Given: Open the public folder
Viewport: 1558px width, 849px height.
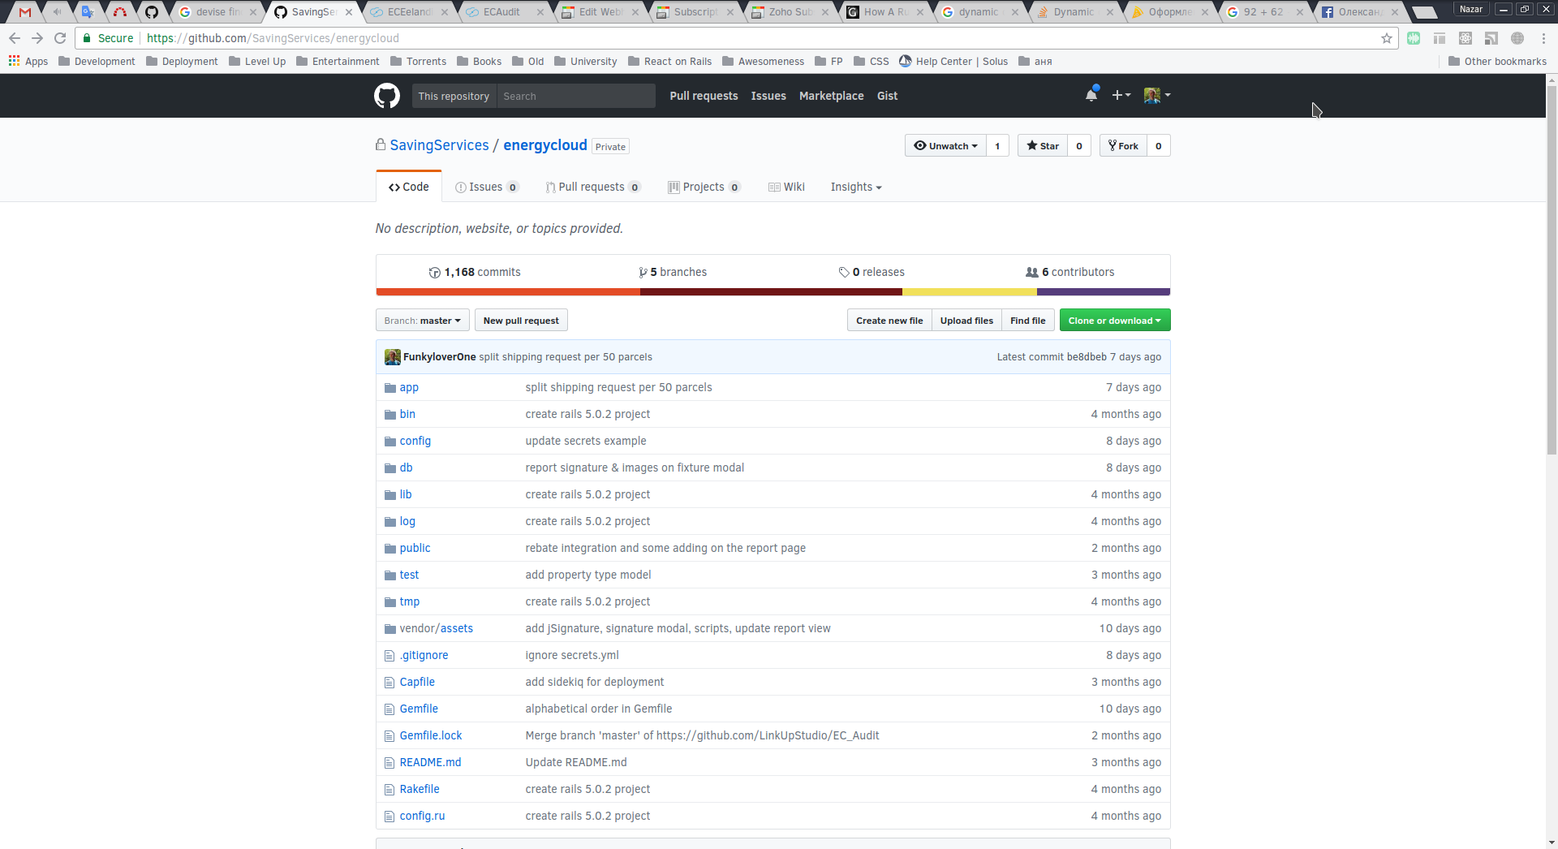Looking at the screenshot, I should coord(415,548).
